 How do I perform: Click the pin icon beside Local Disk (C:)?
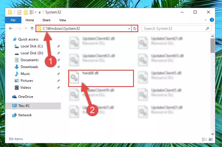click(x=59, y=46)
